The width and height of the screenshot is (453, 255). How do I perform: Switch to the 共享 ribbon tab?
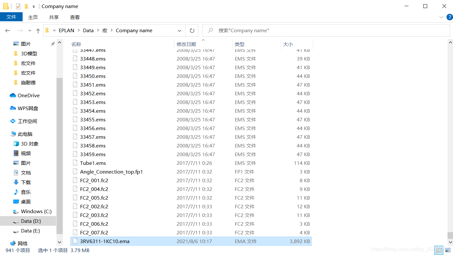click(x=54, y=17)
